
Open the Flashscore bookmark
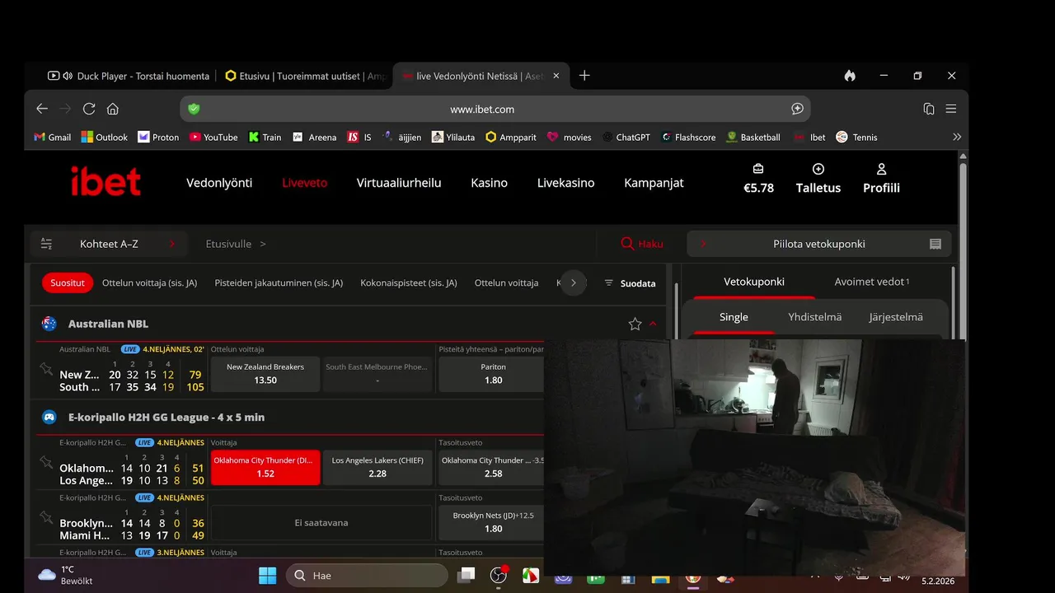coord(688,138)
